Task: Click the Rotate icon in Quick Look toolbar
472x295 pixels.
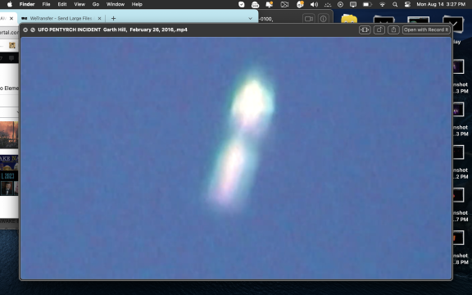Action: tap(379, 29)
